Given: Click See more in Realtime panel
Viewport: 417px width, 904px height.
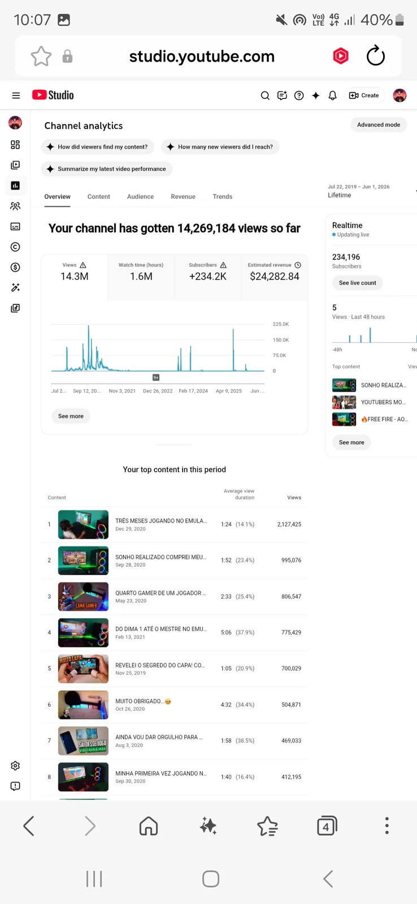Looking at the screenshot, I should pyautogui.click(x=351, y=442).
